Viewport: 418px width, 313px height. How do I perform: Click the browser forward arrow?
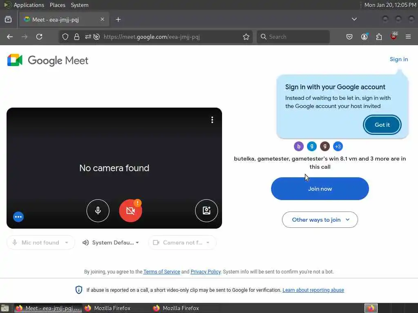24,37
